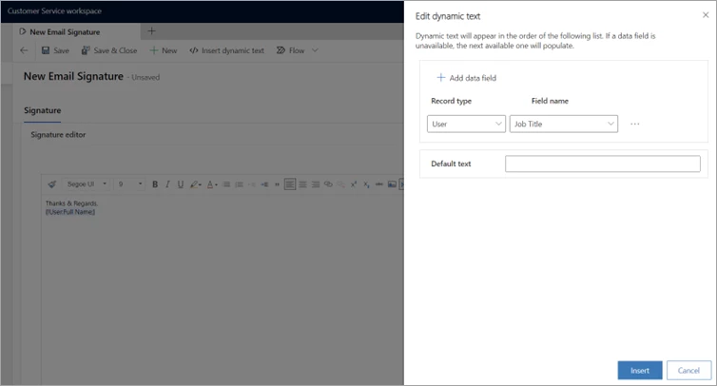Click Save & Close in the command bar

(x=108, y=50)
